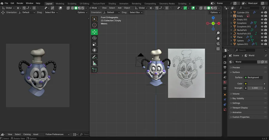Open the Tool properties tab
This screenshot has width=269, height=140.
225,56
